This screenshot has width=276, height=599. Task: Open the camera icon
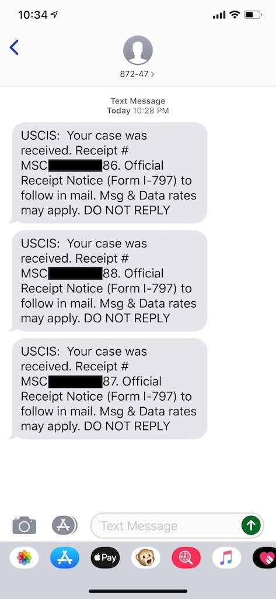pos(25,525)
